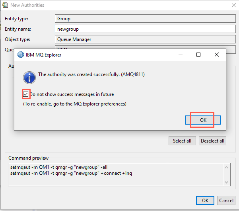239x211 pixels.
Task: Click inside the Command preview text box
Action: [116, 174]
